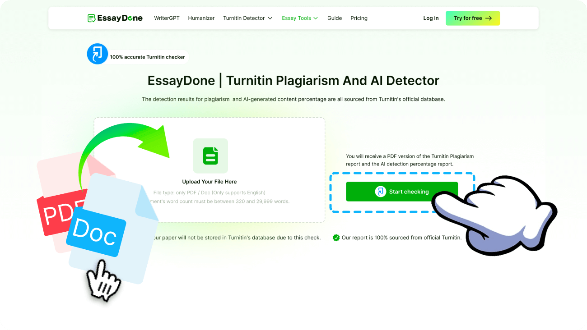Open WriterGPT page
The image size is (587, 330).
click(x=167, y=18)
